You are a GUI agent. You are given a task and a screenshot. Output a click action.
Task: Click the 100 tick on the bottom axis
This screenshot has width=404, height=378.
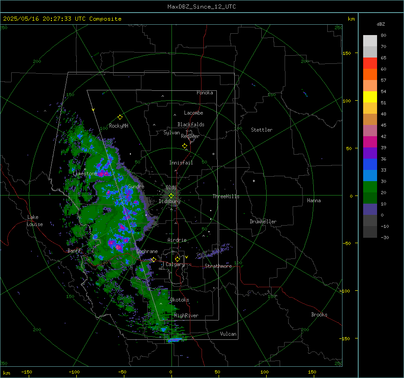click(264, 372)
